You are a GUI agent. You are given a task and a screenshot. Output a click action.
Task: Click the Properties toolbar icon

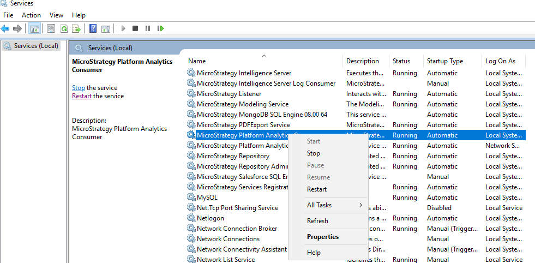pos(51,29)
